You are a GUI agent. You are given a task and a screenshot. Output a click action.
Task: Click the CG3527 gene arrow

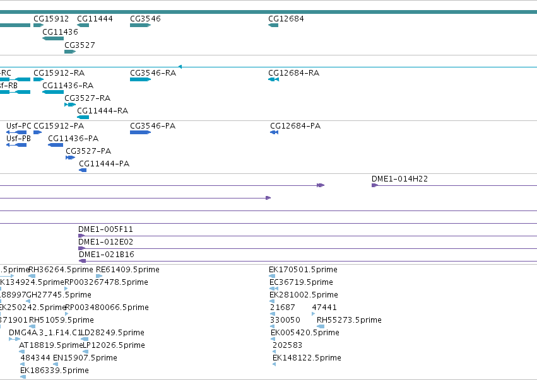point(70,52)
